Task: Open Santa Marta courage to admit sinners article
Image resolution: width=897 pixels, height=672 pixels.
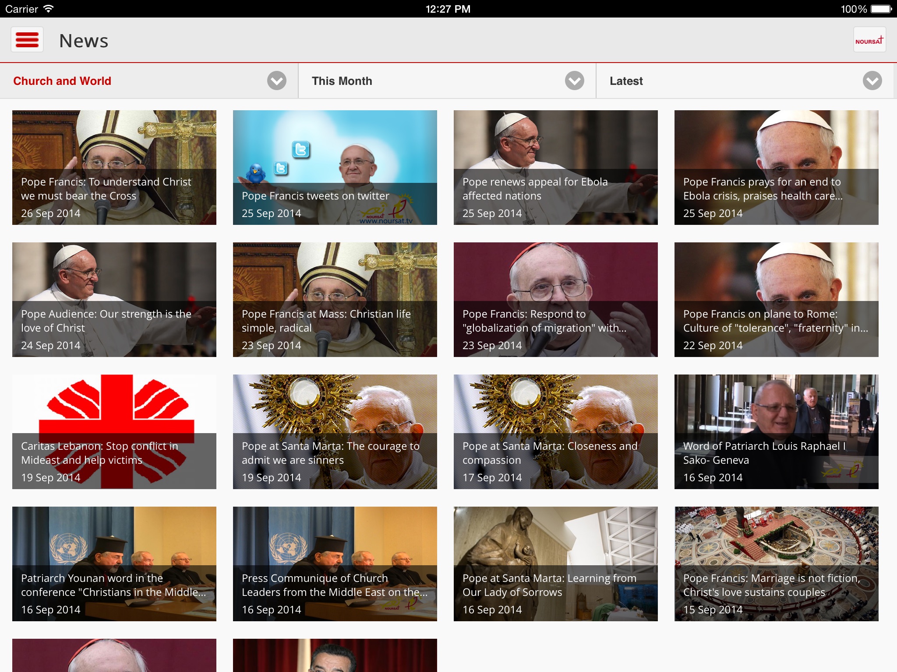Action: pos(335,432)
